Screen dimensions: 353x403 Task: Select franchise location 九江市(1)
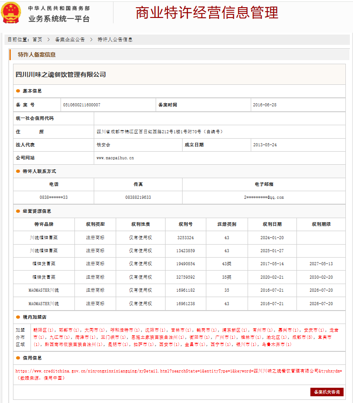[60, 337]
